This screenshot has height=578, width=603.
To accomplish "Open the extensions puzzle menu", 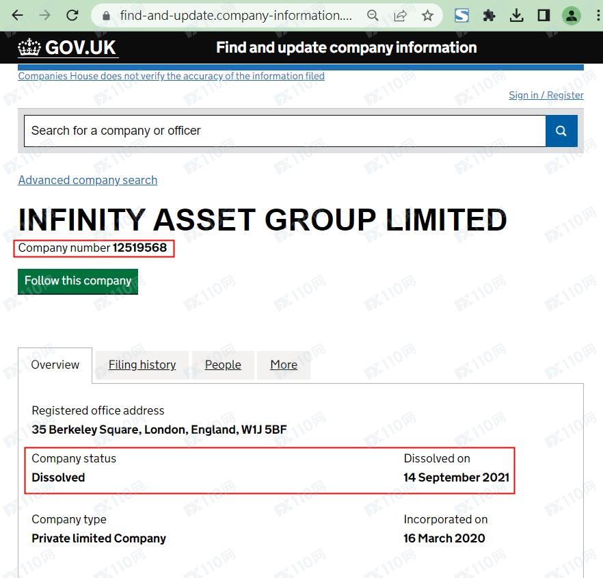I will click(489, 15).
